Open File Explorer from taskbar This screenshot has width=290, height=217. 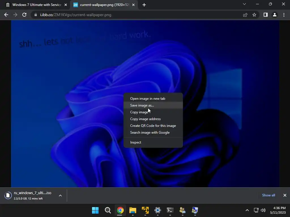[x=133, y=210]
